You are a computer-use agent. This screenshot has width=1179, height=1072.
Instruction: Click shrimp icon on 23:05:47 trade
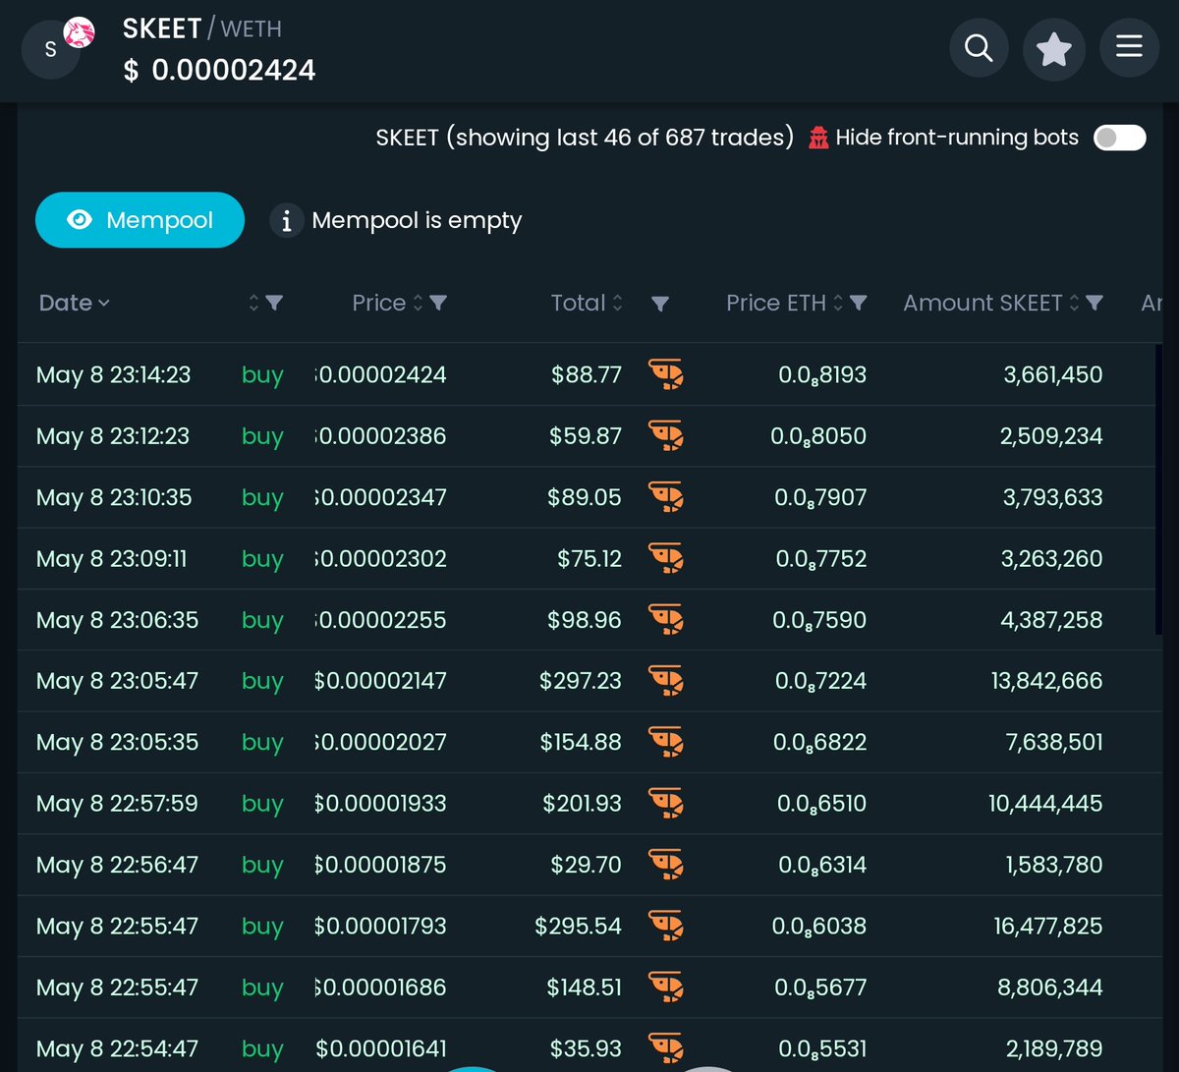[666, 681]
